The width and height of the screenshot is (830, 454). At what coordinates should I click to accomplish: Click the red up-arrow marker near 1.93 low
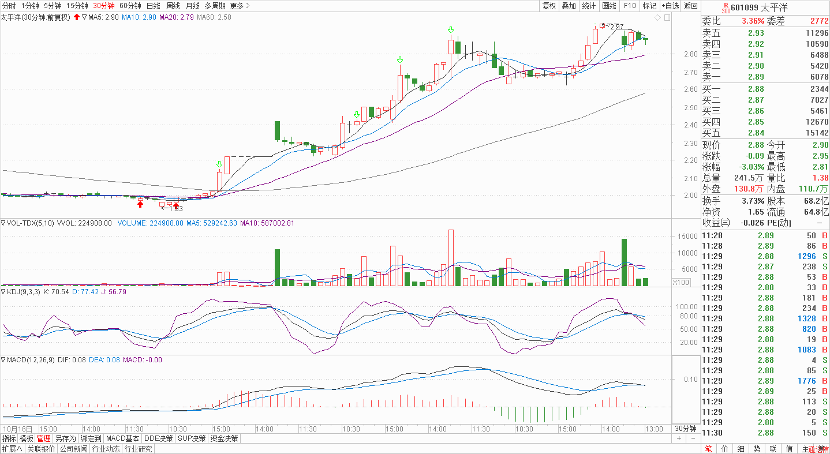pos(176,205)
